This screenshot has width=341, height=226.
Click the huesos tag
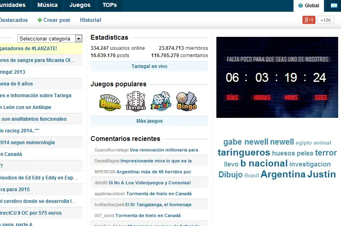[283, 154]
